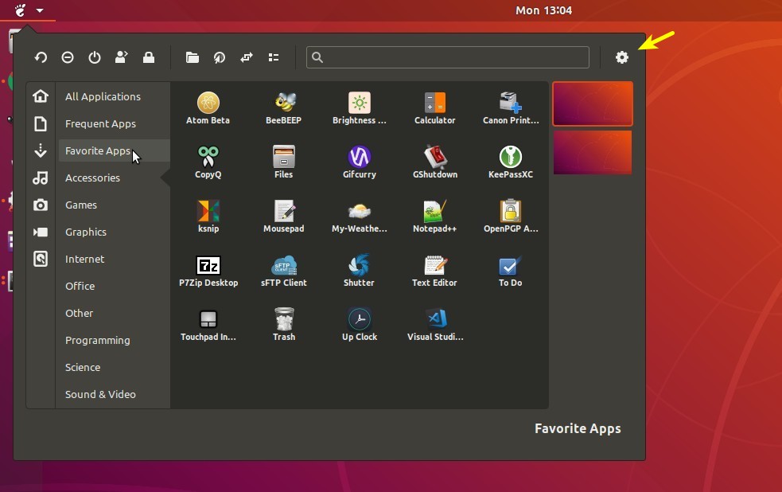Click the folder icon in the menu toolbar
782x492 pixels.
pos(193,57)
